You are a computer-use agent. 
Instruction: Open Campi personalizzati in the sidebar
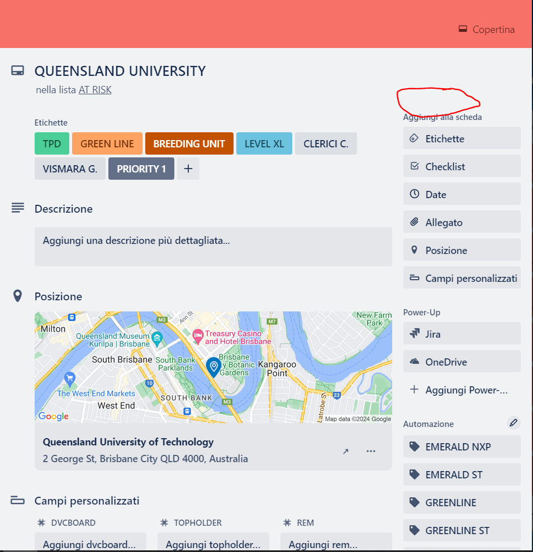[x=462, y=278]
